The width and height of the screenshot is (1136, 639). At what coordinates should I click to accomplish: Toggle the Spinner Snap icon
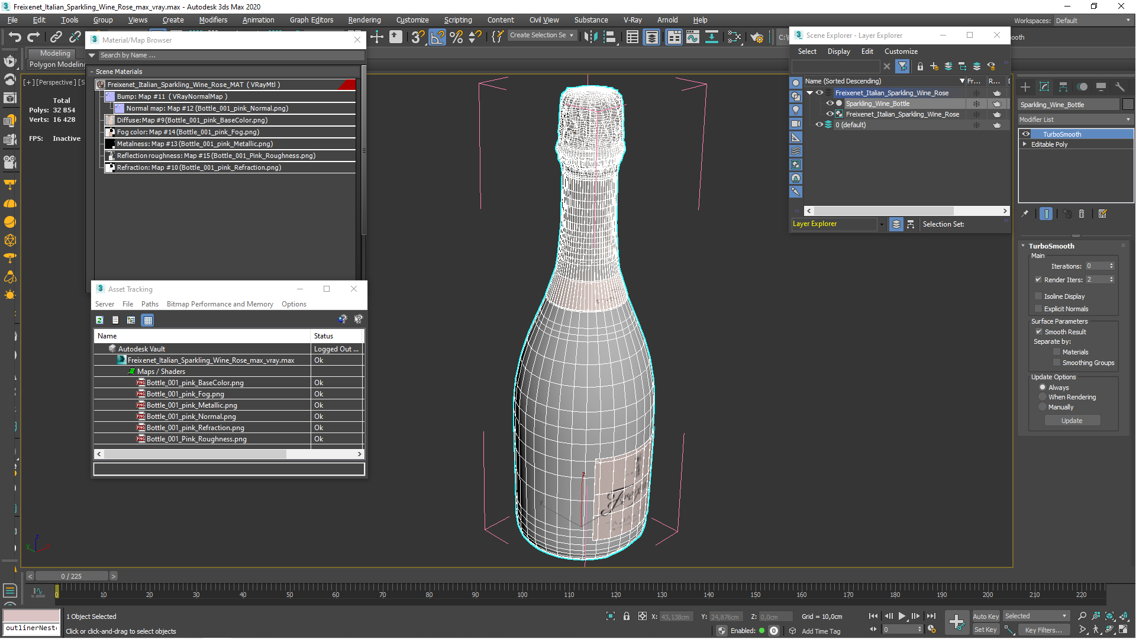(475, 37)
